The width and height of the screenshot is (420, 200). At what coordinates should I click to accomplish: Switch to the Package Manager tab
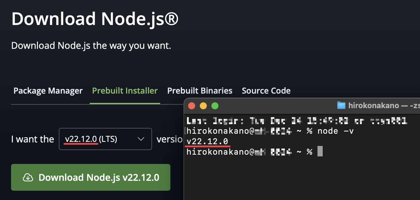click(47, 90)
